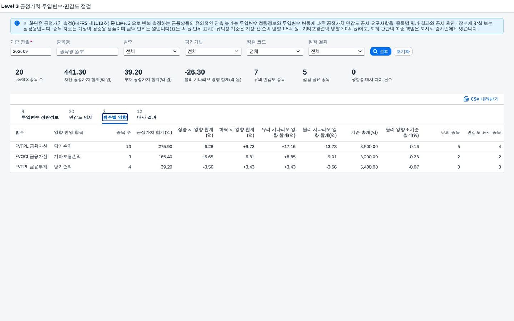Click the 기타포괄손익 cell
Viewport: 514px width, 321px height.
(67, 157)
